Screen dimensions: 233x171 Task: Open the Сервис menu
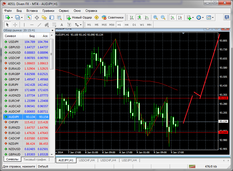[x=64, y=11]
